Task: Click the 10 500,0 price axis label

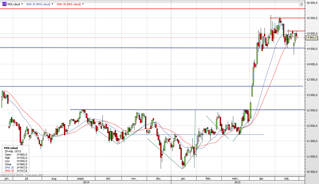Action: pos(312,172)
